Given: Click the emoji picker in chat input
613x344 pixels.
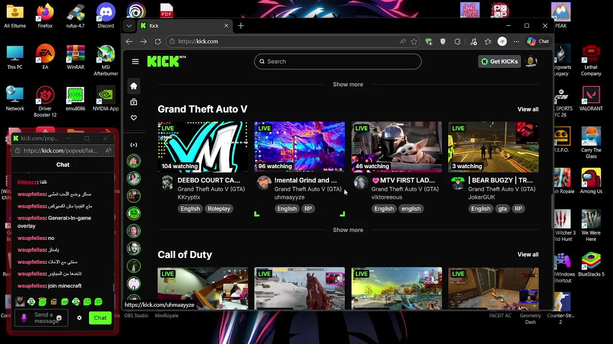Looking at the screenshot, I should pos(59,318).
